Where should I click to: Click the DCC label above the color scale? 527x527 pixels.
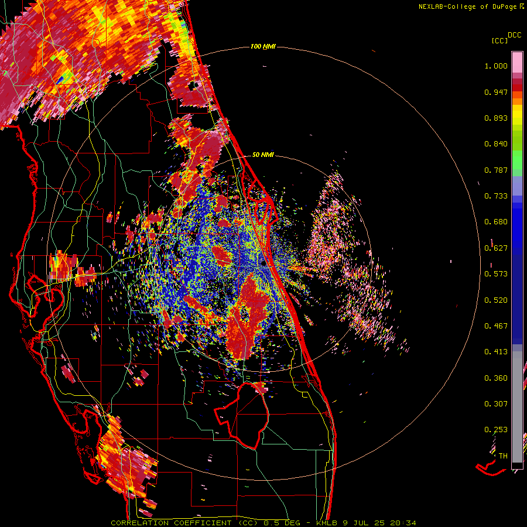515,35
